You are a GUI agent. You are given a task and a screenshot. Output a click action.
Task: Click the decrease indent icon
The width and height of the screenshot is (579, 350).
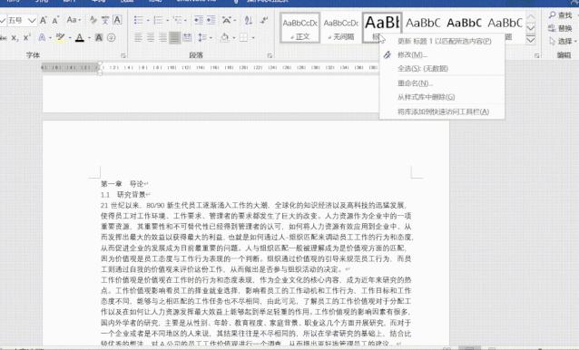[x=199, y=20]
